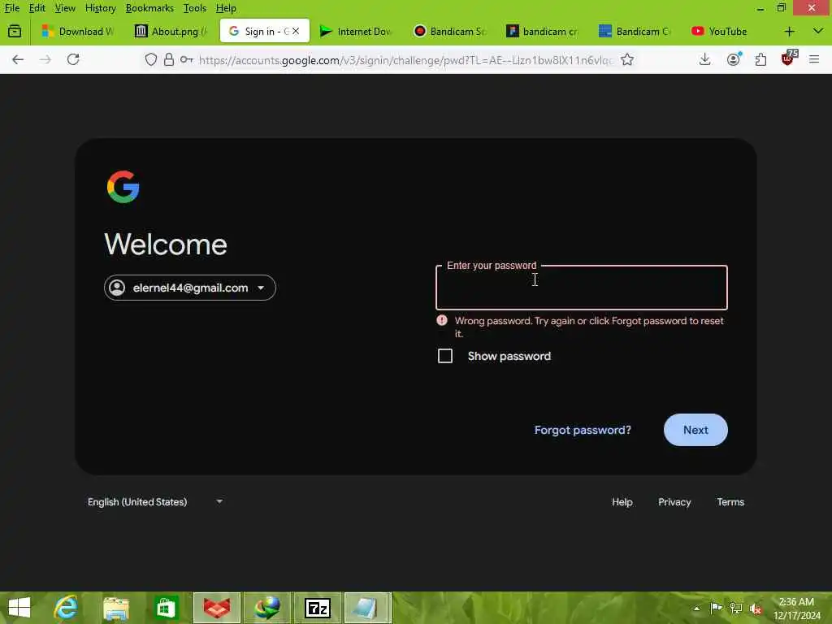This screenshot has width=832, height=624.
Task: Focus the Enter your password field
Action: click(582, 288)
